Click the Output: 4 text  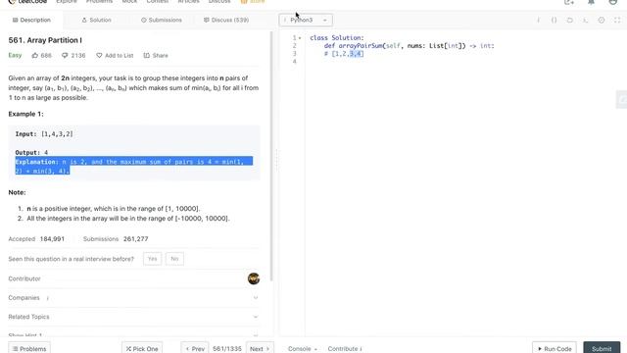click(31, 153)
